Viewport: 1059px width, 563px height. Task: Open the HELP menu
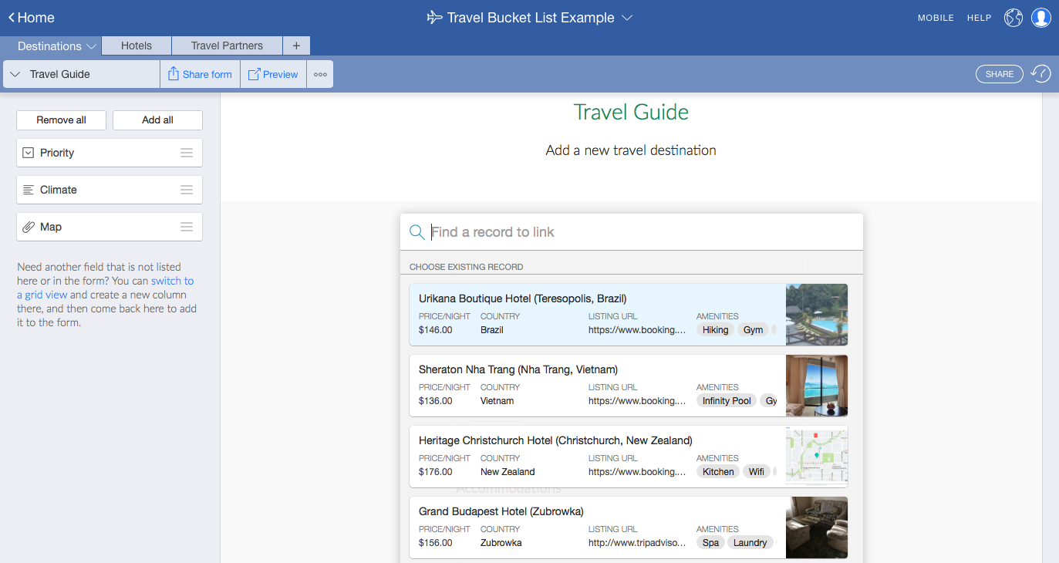click(979, 18)
